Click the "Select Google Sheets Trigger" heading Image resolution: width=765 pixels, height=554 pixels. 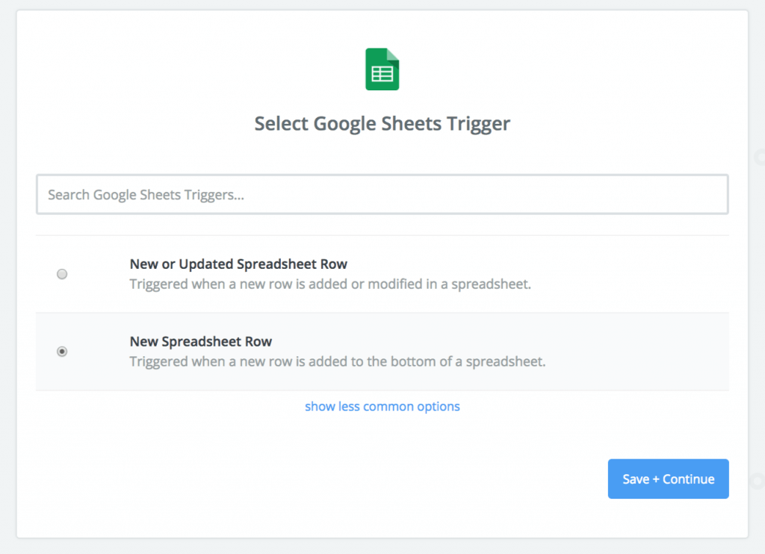[382, 123]
